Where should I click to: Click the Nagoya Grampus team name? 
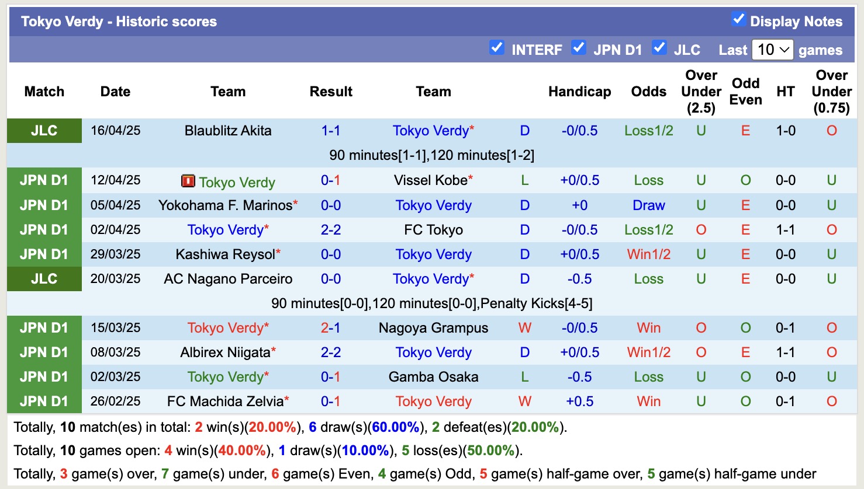pyautogui.click(x=433, y=328)
